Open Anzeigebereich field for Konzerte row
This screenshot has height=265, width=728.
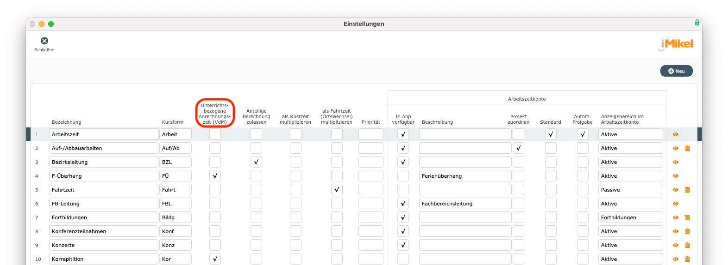pyautogui.click(x=631, y=245)
